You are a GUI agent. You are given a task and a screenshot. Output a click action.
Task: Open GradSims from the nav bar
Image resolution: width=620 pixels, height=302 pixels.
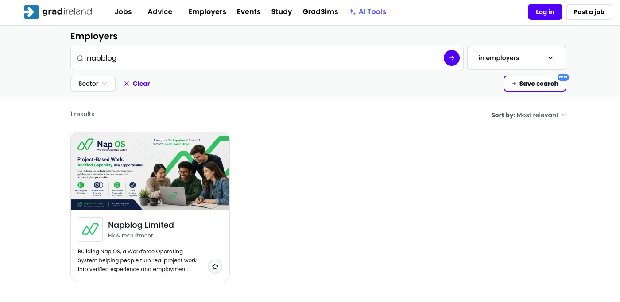pyautogui.click(x=320, y=12)
